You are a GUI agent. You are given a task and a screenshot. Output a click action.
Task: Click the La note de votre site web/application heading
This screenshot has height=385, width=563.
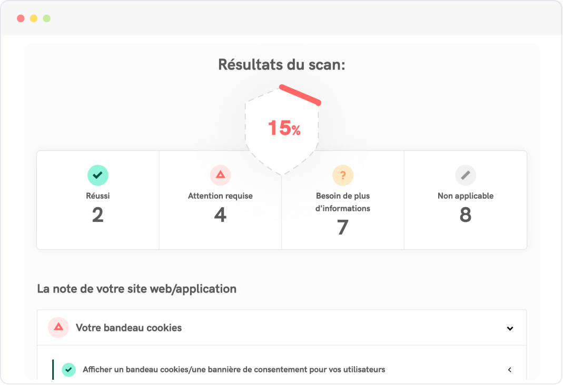click(137, 289)
